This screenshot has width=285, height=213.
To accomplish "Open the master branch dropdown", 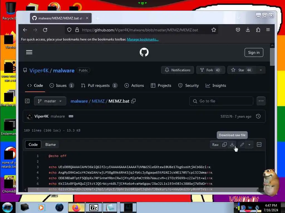I will (x=50, y=101).
